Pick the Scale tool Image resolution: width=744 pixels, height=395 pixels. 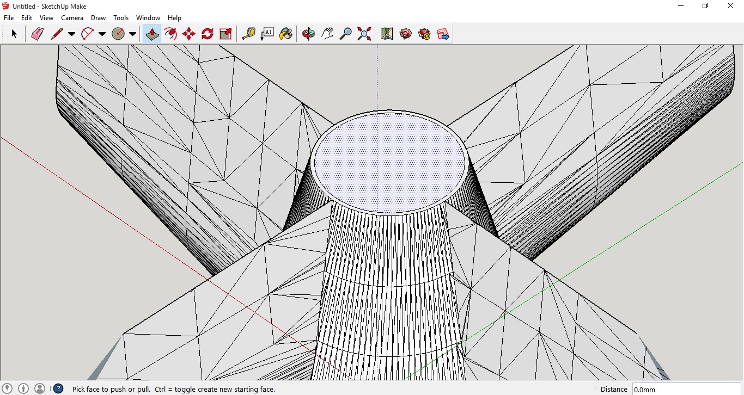(226, 34)
